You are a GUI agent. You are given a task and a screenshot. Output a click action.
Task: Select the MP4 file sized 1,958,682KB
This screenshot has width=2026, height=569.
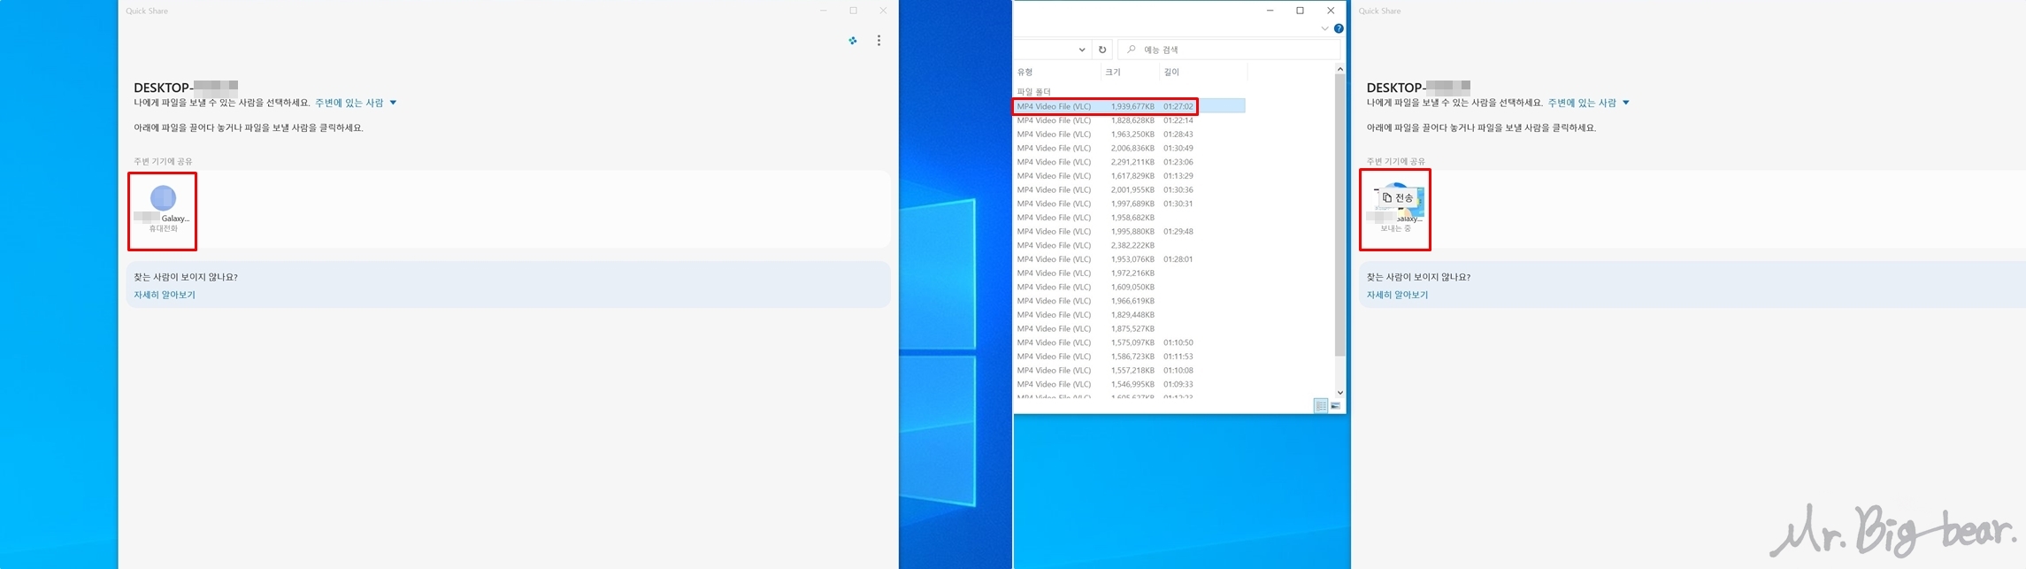point(1129,218)
